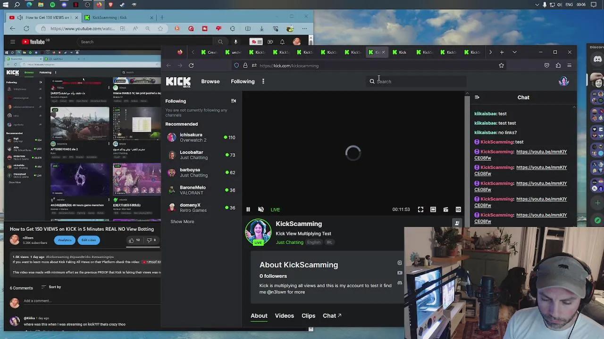Toggle theater mode on Kick player
This screenshot has height=339, width=604.
click(x=433, y=210)
